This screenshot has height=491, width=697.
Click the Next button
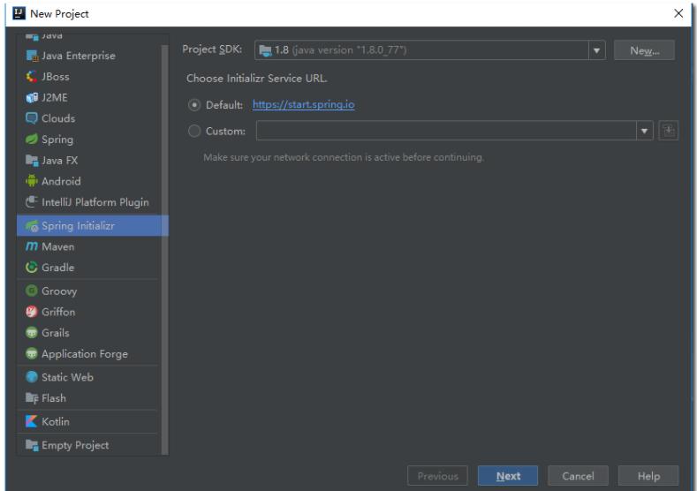pyautogui.click(x=508, y=476)
